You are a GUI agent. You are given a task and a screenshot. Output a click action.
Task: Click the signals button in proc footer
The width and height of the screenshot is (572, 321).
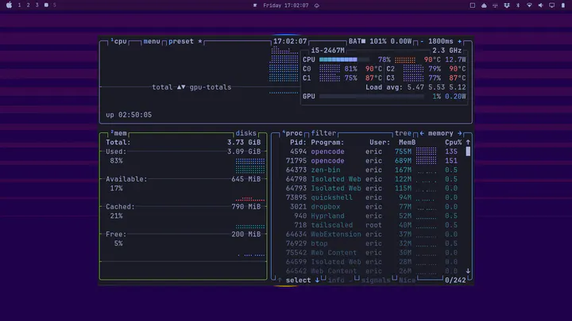pos(376,281)
